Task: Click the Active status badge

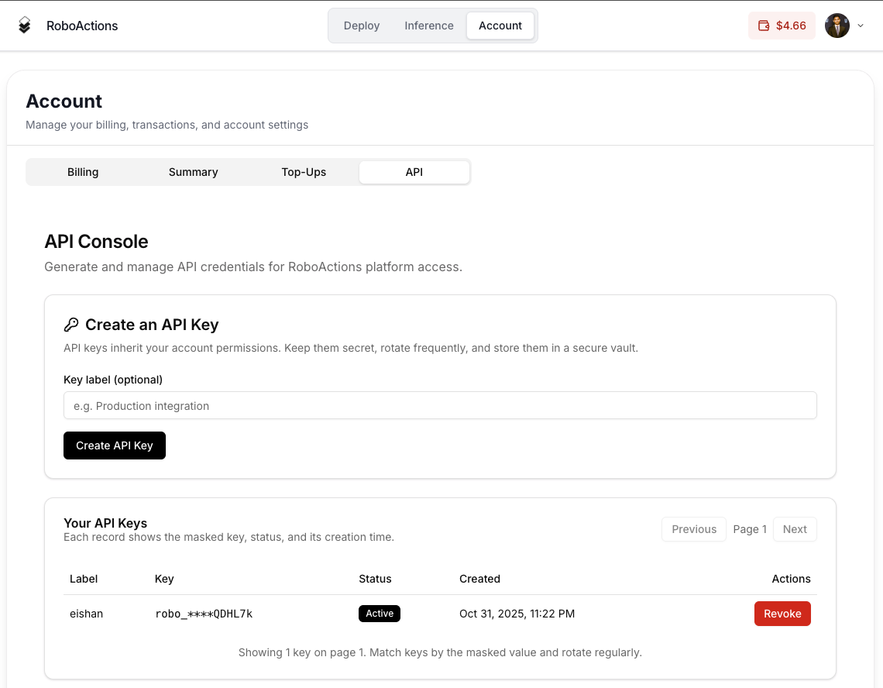Action: pos(379,614)
